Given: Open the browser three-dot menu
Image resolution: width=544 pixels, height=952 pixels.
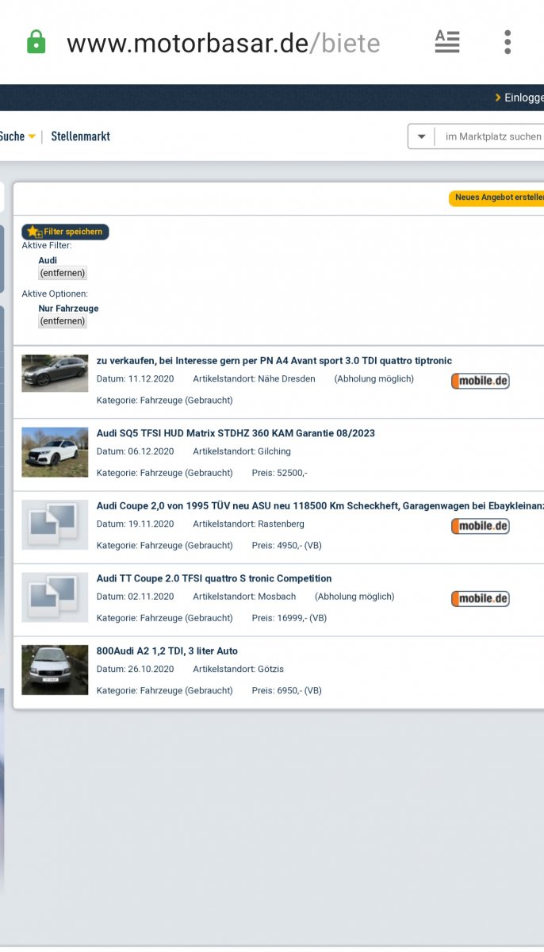Looking at the screenshot, I should tap(508, 42).
